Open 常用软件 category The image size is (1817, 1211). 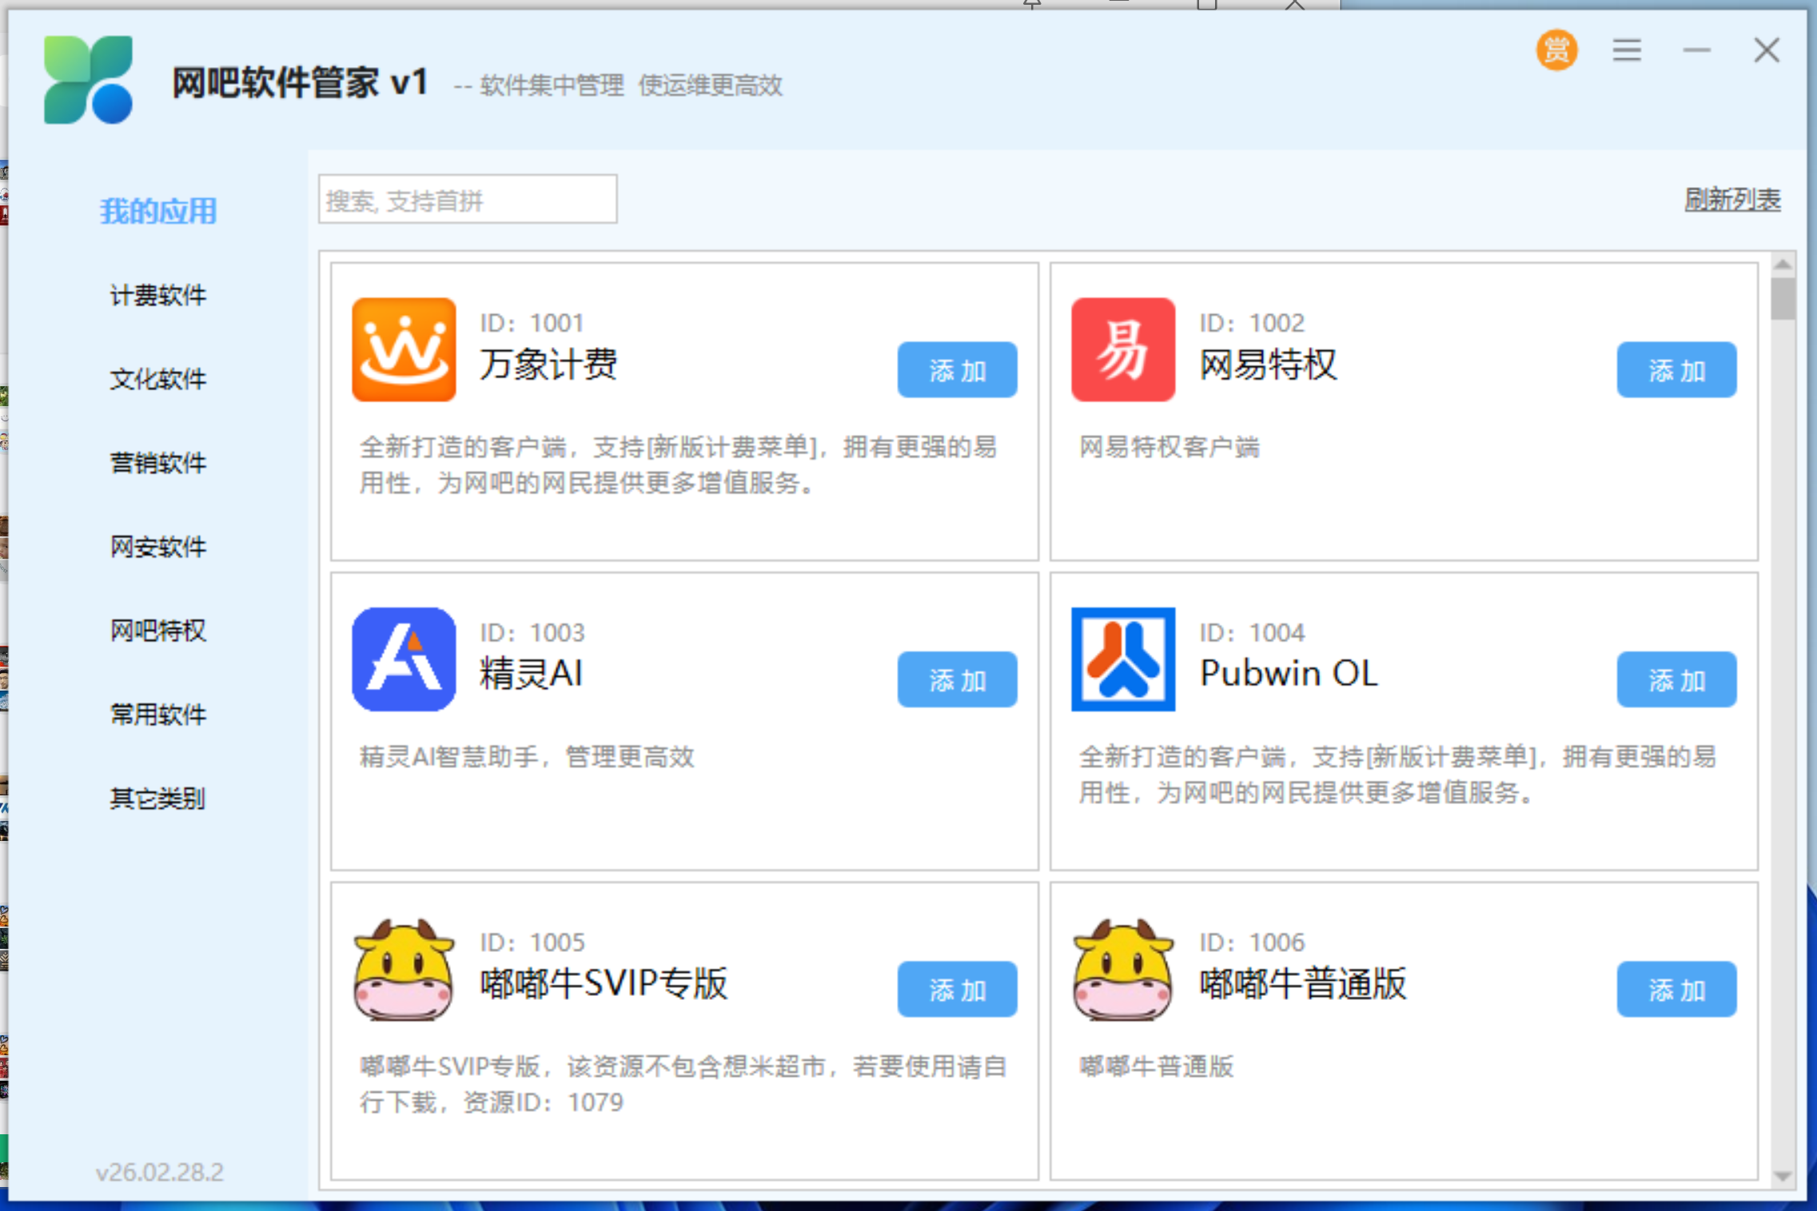(x=158, y=715)
